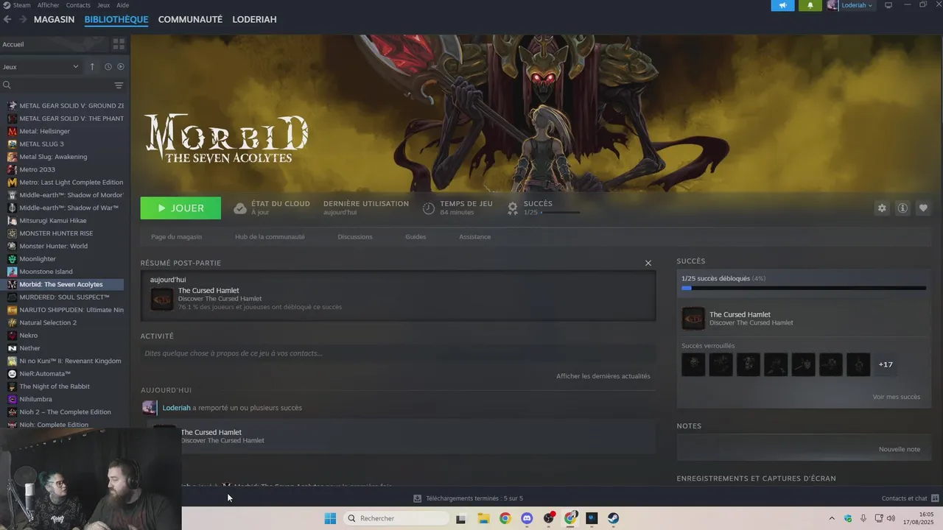Open the Afficher menu
The image size is (943, 530).
point(49,5)
